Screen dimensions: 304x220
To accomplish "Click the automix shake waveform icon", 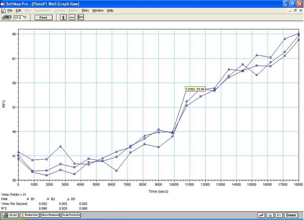I will click(72, 17).
